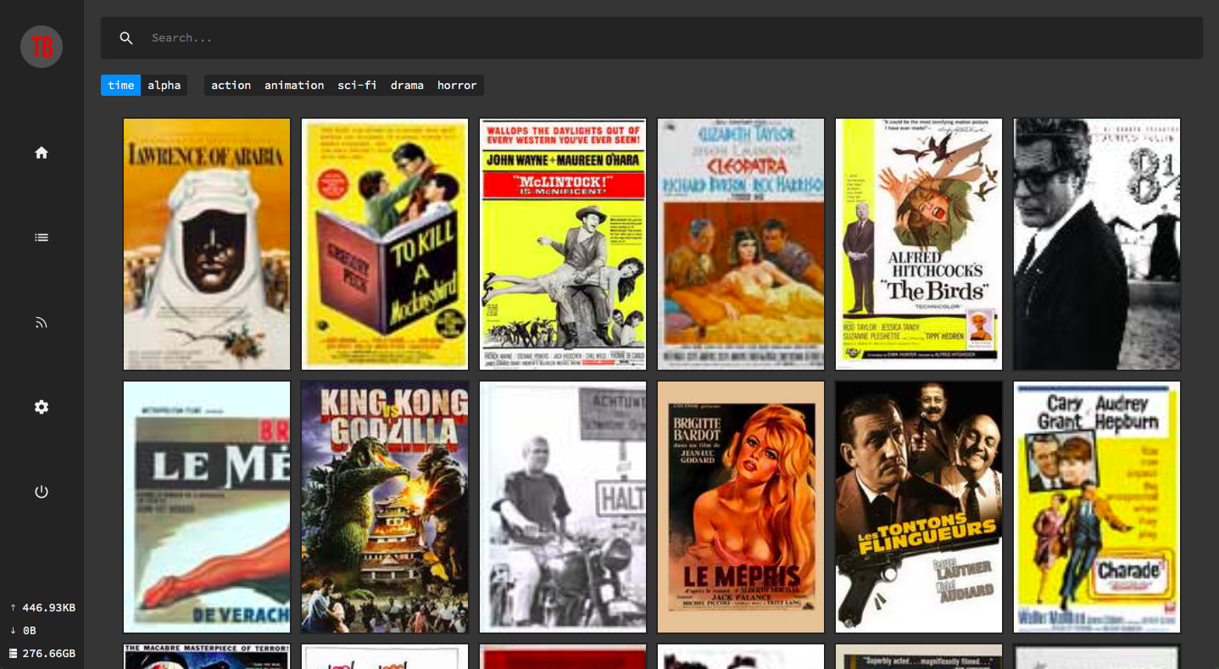Filter by animation genre
The width and height of the screenshot is (1219, 669).
[x=294, y=85]
